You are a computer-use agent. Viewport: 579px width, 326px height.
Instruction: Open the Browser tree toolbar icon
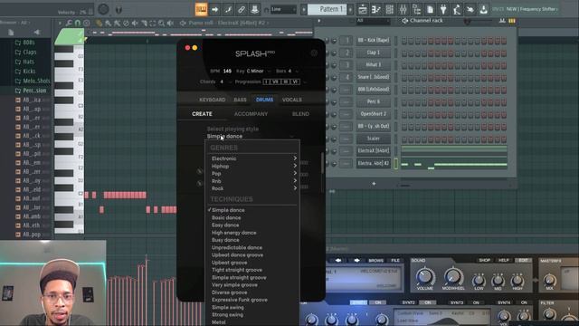[416, 10]
